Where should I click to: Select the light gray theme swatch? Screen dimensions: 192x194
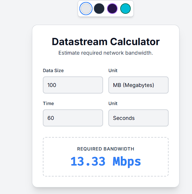(86, 9)
